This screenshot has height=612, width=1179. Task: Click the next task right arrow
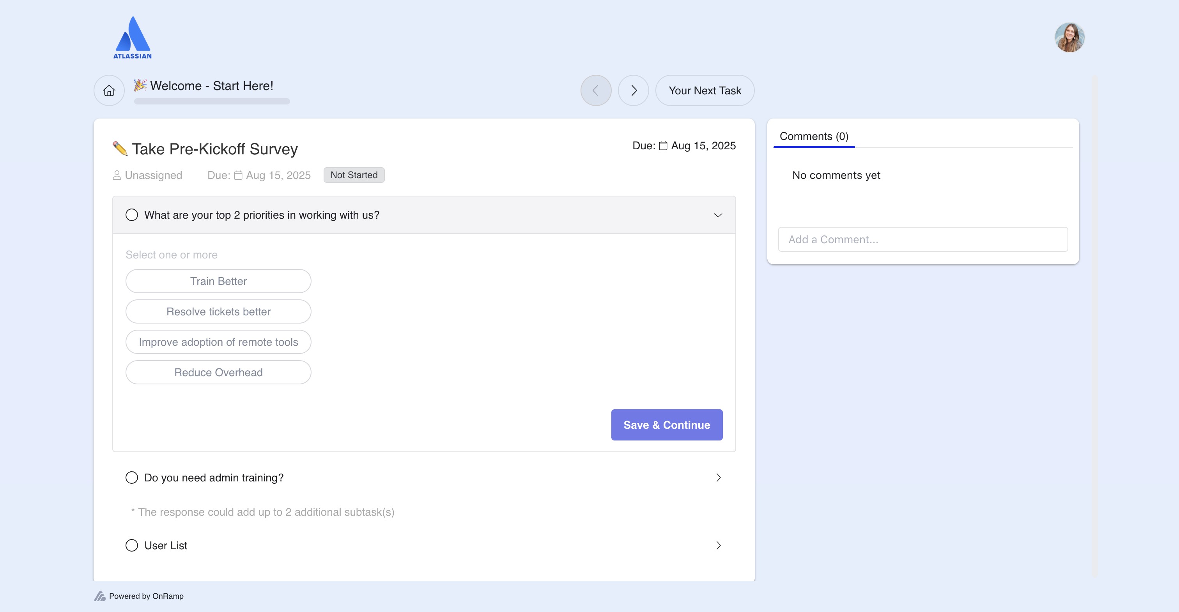(x=634, y=91)
